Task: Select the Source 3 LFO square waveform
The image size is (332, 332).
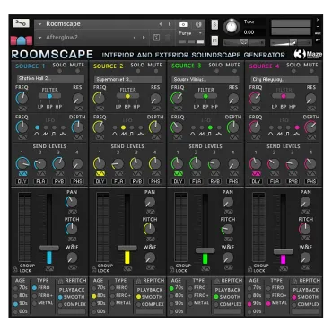Action: [210, 127]
